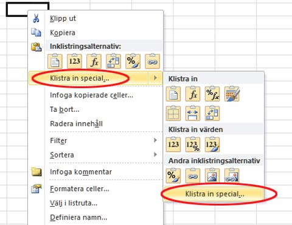Select Välj i listruta… menu entry
The height and width of the screenshot is (225, 292).
point(96,203)
